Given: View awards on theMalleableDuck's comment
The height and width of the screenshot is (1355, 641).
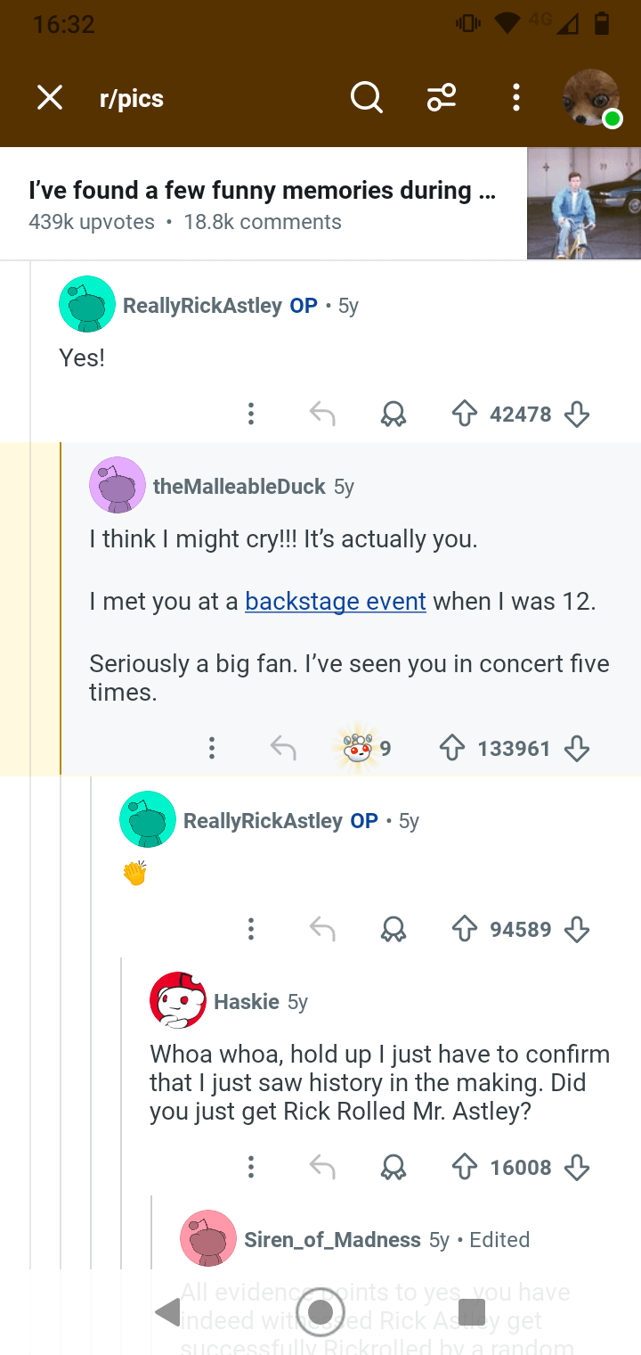Looking at the screenshot, I should 361,748.
